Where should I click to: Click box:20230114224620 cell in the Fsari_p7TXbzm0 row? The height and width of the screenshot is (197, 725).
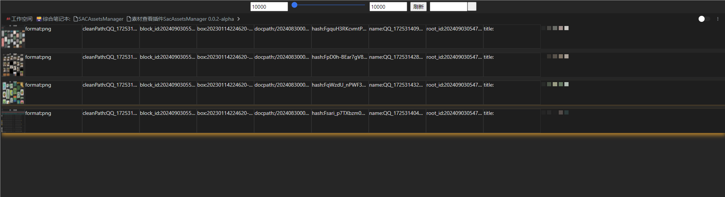tap(225, 121)
